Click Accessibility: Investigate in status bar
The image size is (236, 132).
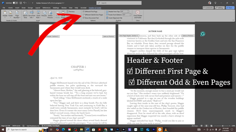click(51, 126)
